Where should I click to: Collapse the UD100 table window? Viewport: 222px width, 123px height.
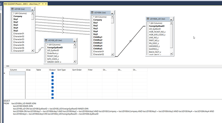click(32, 9)
